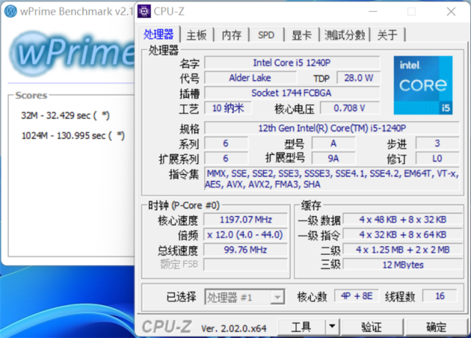The width and height of the screenshot is (471, 338).
Task: Open the 内存 tab
Action: [231, 35]
